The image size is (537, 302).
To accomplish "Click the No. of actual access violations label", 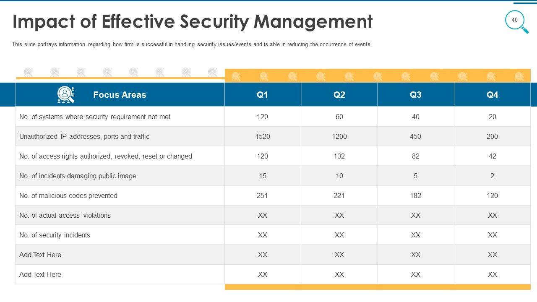I will tap(65, 215).
